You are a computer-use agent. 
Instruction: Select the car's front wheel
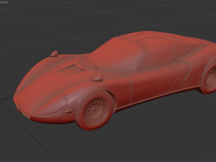(x=94, y=110)
